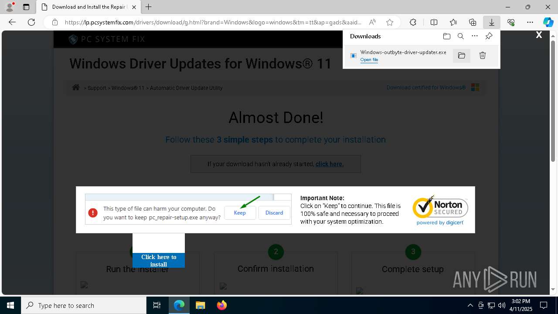The width and height of the screenshot is (558, 314).
Task: Open the network icon in system tray
Action: 491,305
